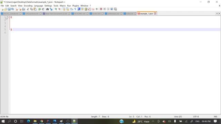Toggle the Function List panel icon
Viewport: 221px width, 124px height.
(89, 9)
